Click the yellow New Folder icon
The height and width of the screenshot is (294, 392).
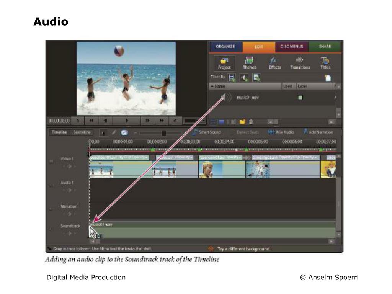pos(242,122)
